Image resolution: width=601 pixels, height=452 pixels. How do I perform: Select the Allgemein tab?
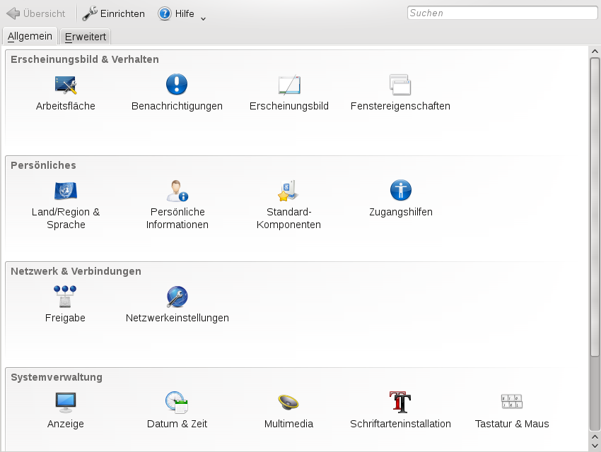click(x=30, y=36)
